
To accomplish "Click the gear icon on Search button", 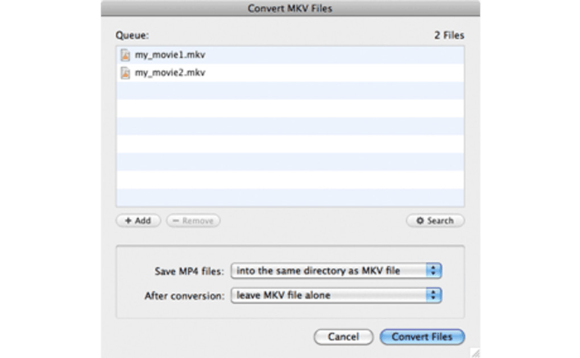I will [420, 220].
